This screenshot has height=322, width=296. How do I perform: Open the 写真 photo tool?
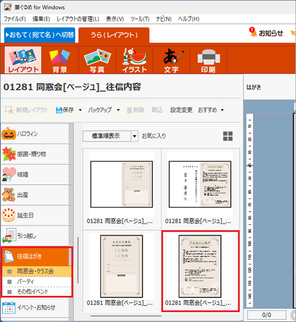pos(98,60)
